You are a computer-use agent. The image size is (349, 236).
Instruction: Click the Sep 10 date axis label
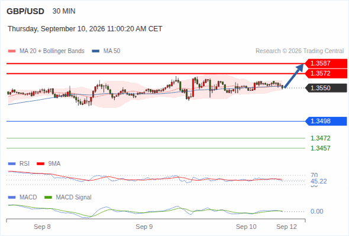pos(246,227)
